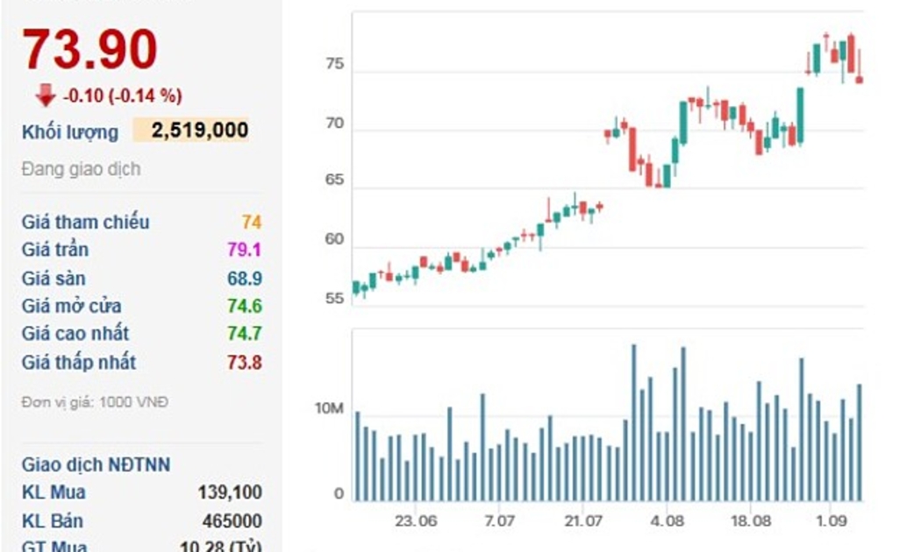The image size is (921, 552).
Task: Select the Giá tham chiếu label
Action: pyautogui.click(x=85, y=222)
